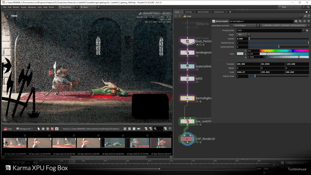Click the red A/B compare icon
The width and height of the screenshot is (311, 175).
(52, 129)
